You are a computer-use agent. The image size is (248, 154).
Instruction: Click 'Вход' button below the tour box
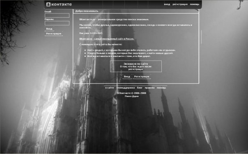(x=127, y=77)
